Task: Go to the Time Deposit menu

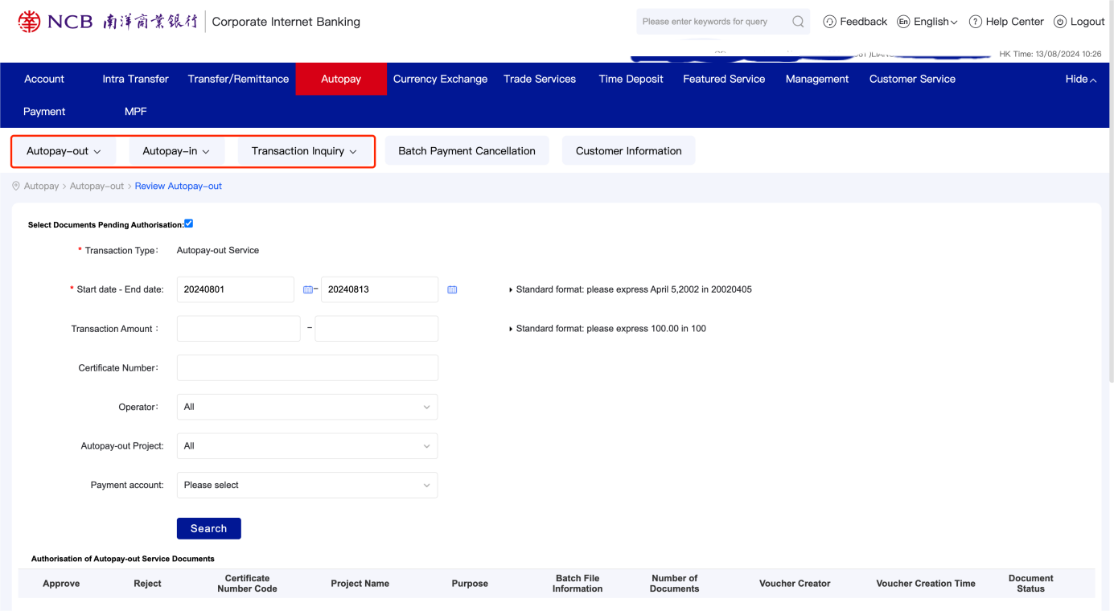Action: click(631, 79)
